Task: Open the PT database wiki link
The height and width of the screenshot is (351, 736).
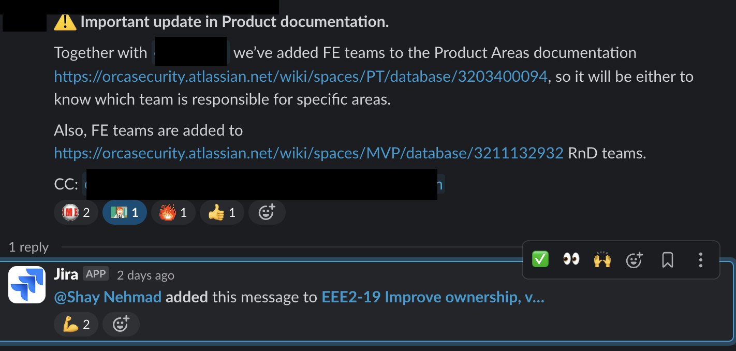Action: pyautogui.click(x=301, y=77)
